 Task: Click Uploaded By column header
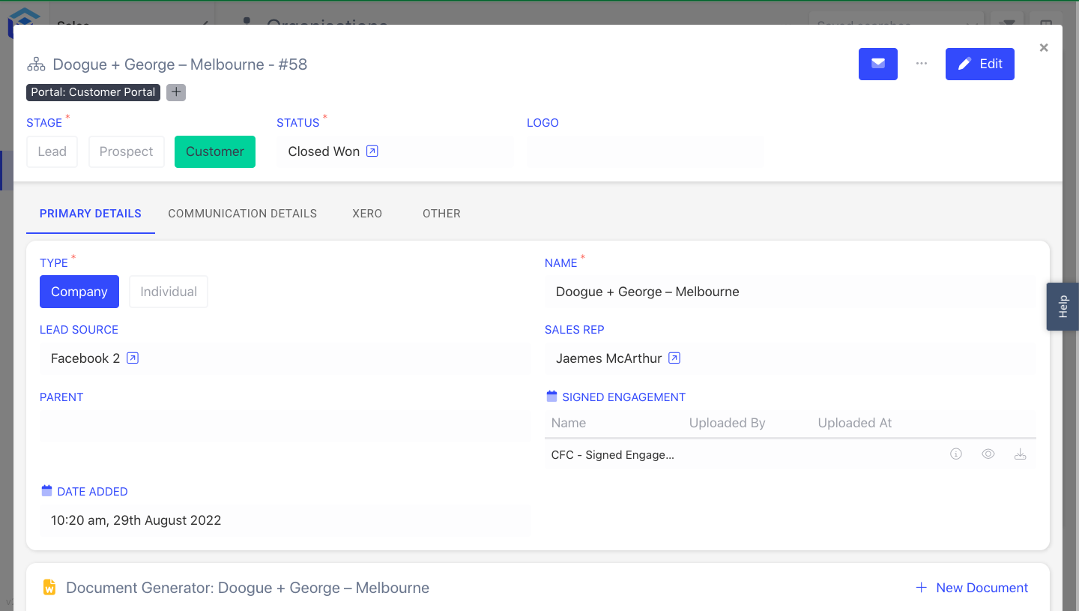pyautogui.click(x=727, y=423)
